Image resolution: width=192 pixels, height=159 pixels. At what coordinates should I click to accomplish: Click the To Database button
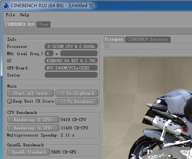pyautogui.click(x=77, y=102)
